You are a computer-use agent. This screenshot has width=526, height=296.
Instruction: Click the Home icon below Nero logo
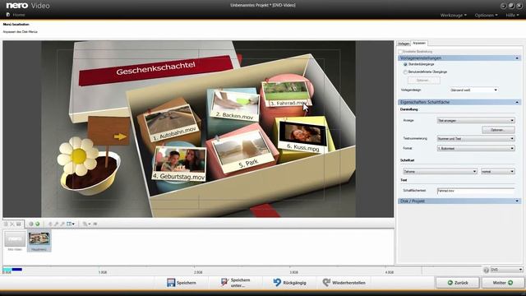tap(8, 15)
